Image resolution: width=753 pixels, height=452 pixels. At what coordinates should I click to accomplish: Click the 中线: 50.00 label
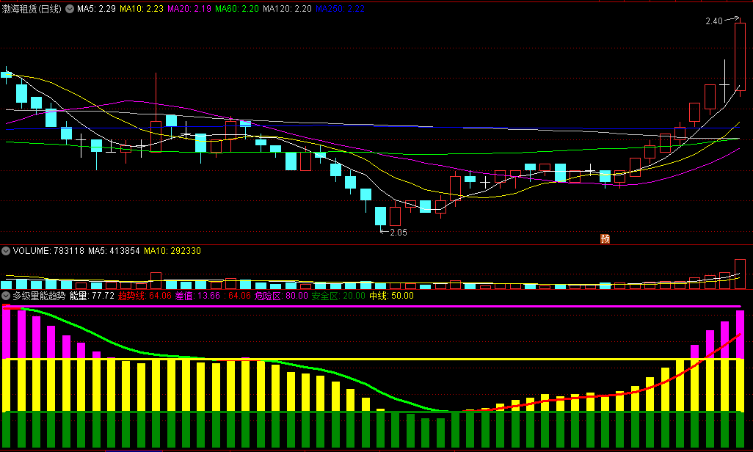pos(391,296)
